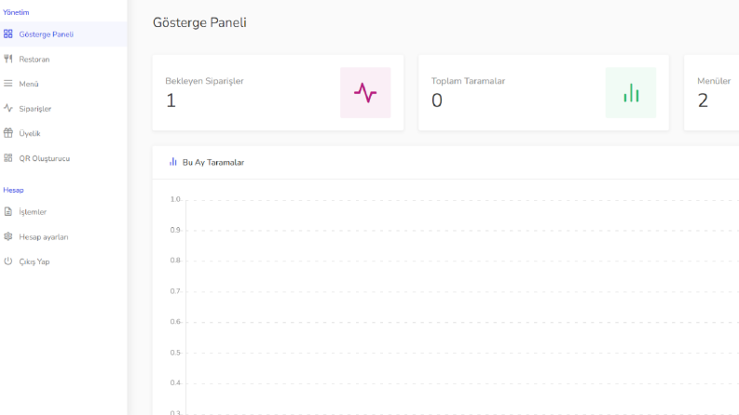This screenshot has height=415, width=739.
Task: Click the Toplam Taramalar value 0
Action: [437, 100]
